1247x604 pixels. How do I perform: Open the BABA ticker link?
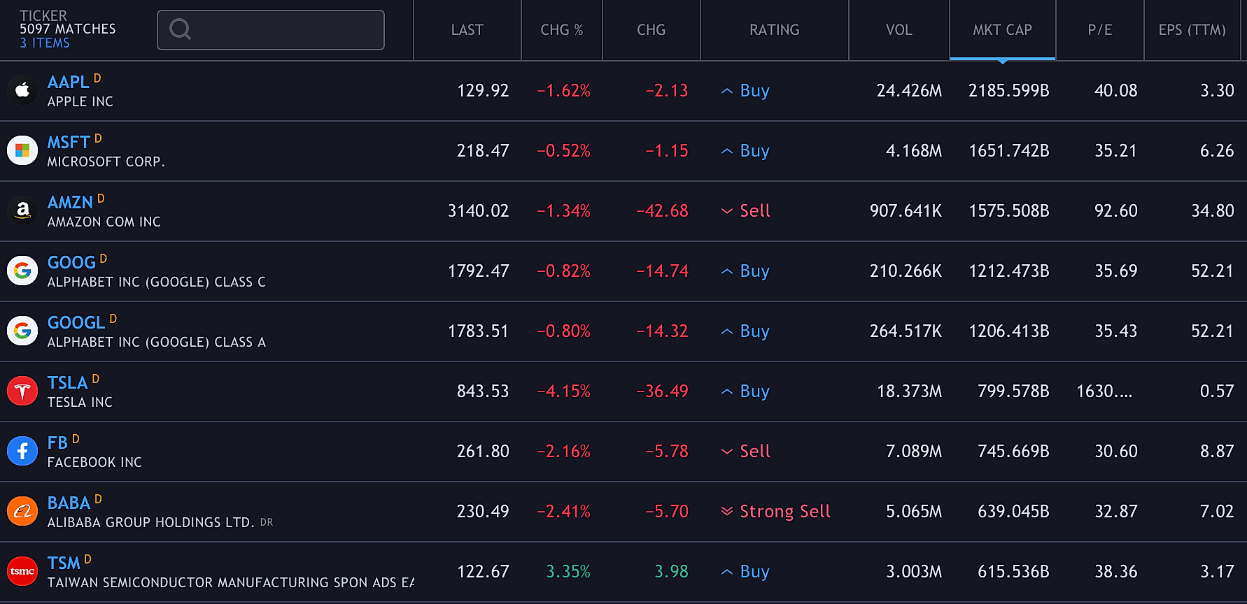69,503
